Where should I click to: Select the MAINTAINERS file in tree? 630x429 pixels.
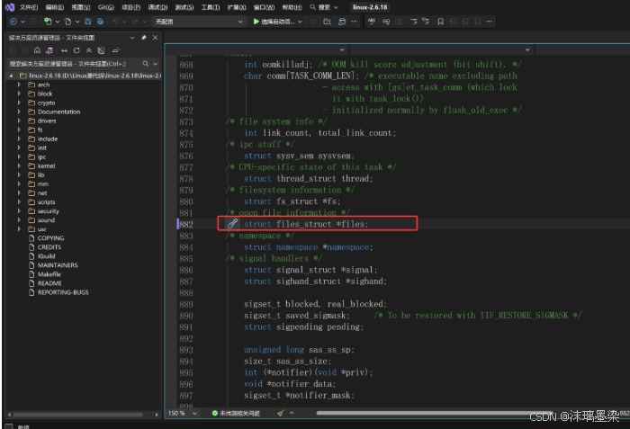[58, 265]
